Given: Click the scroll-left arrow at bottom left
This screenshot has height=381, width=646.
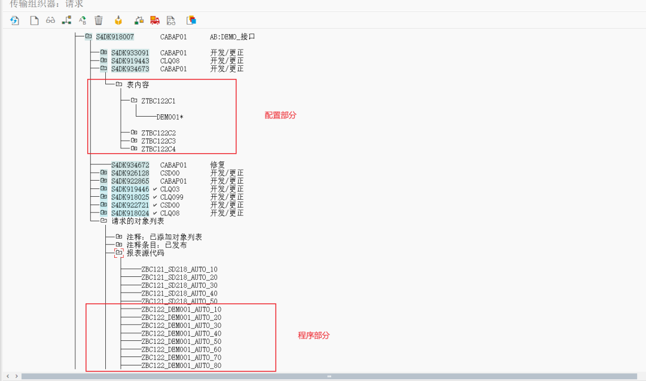Looking at the screenshot, I should (8, 376).
